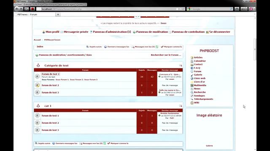Click the Calendrier icon in the PHPBOOST menu

pyautogui.click(x=192, y=61)
